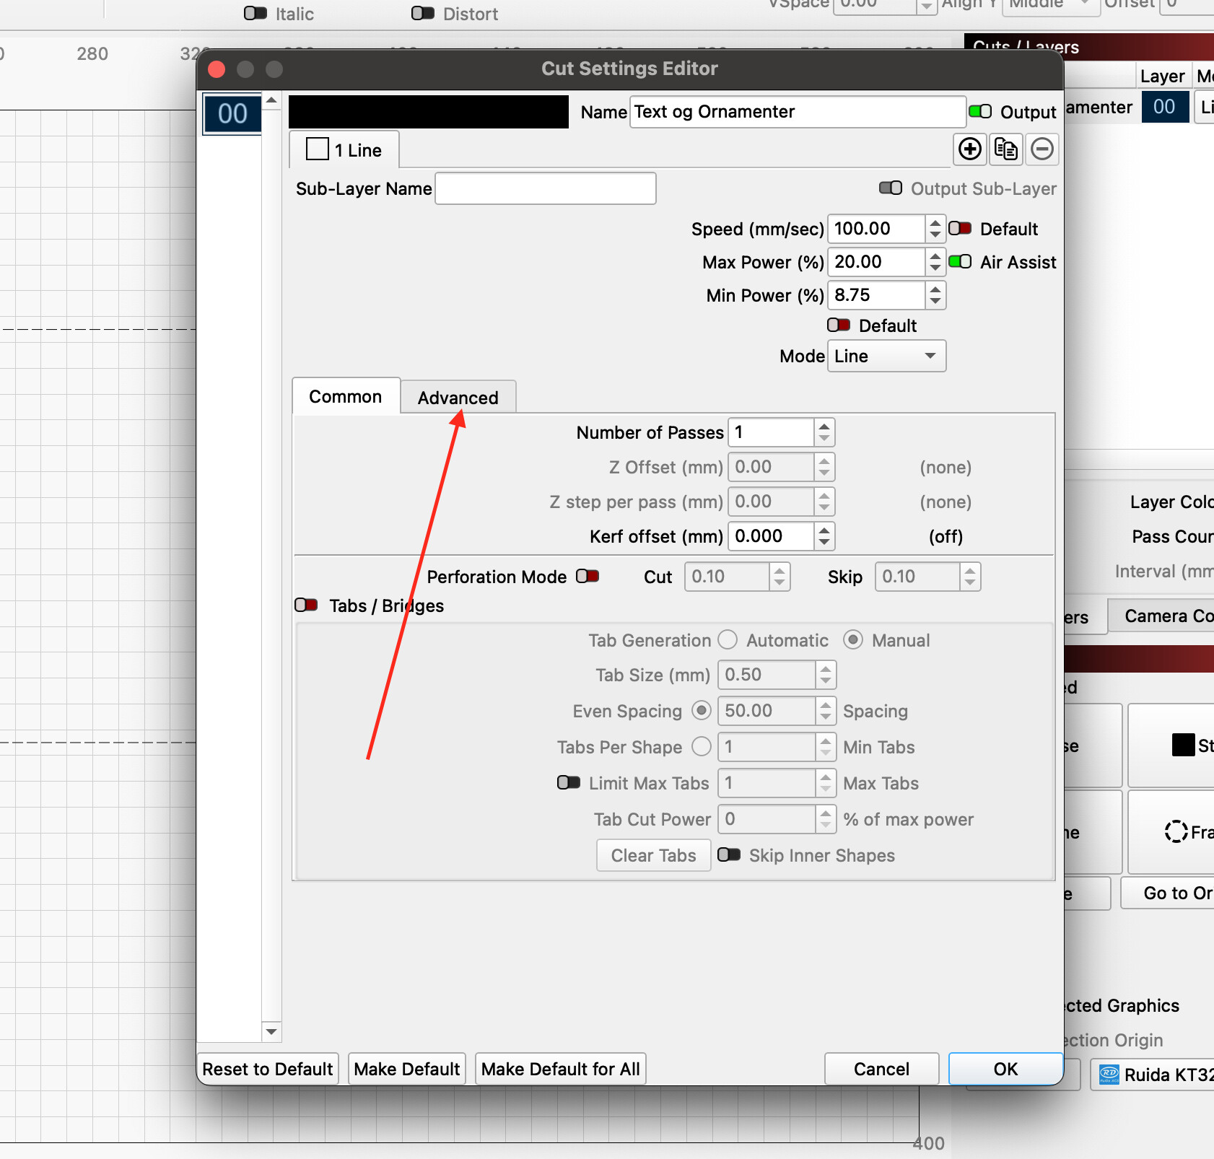Turn on Tabs / Bridges toggle
The width and height of the screenshot is (1214, 1159).
(306, 605)
